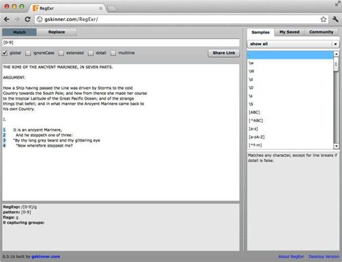This screenshot has height=262, width=342.
Task: Click the samples list scroll-down arrow
Action: point(336,146)
